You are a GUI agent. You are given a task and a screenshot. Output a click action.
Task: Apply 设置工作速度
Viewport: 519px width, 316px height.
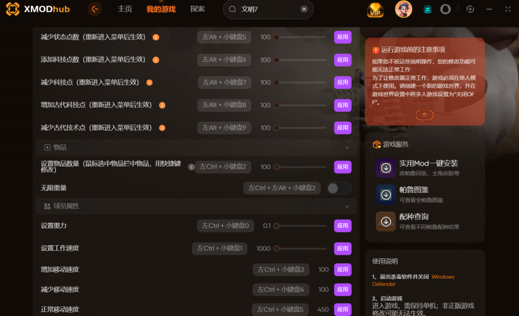pos(343,249)
